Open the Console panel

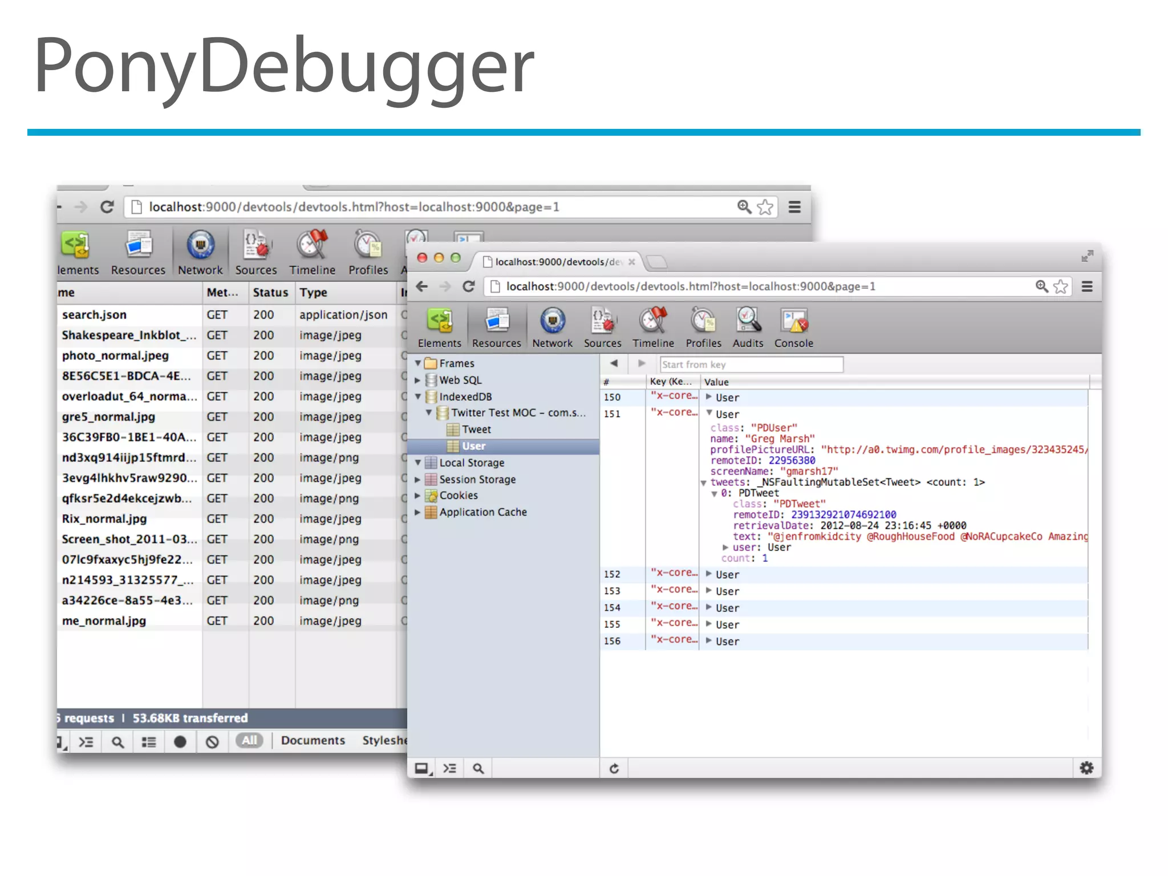click(x=793, y=328)
